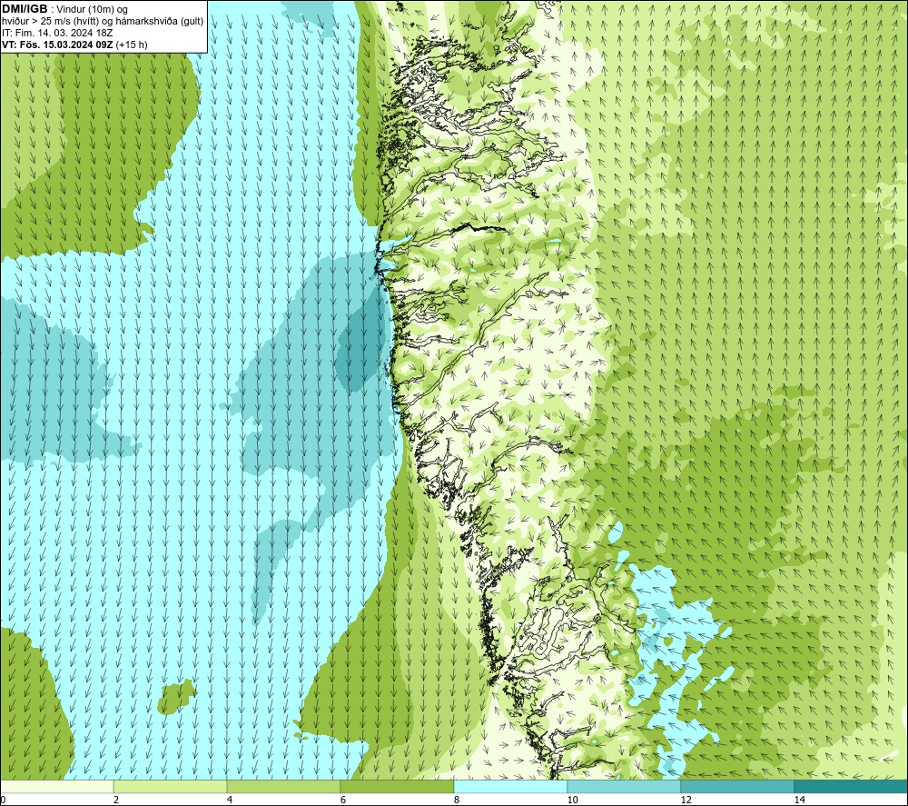
Task: Click the 10–12 m/s turquoise scale swatch
Action: click(625, 786)
